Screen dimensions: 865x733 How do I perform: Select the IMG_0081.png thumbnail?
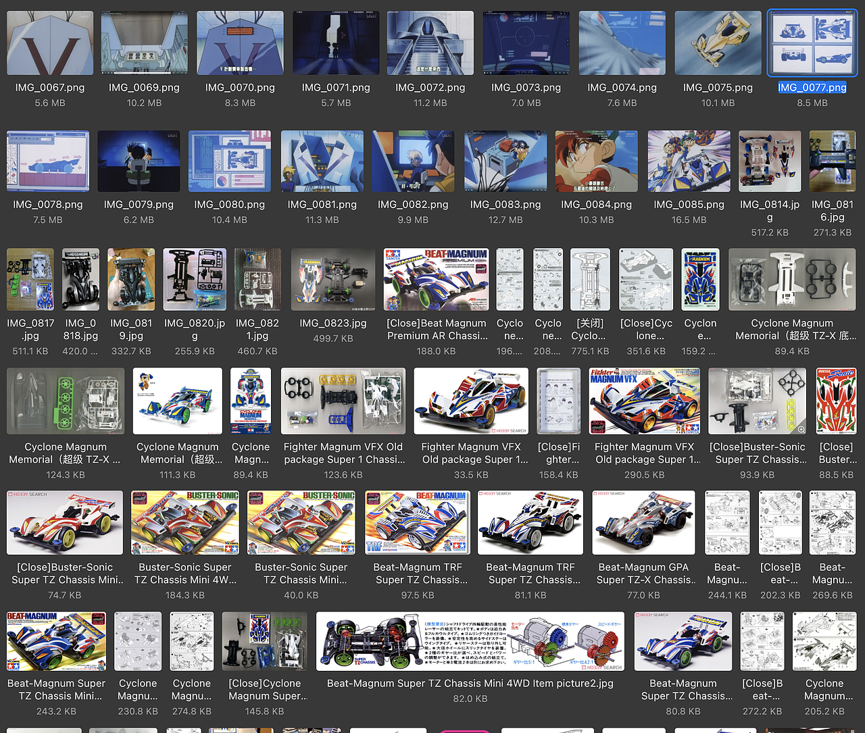[322, 161]
